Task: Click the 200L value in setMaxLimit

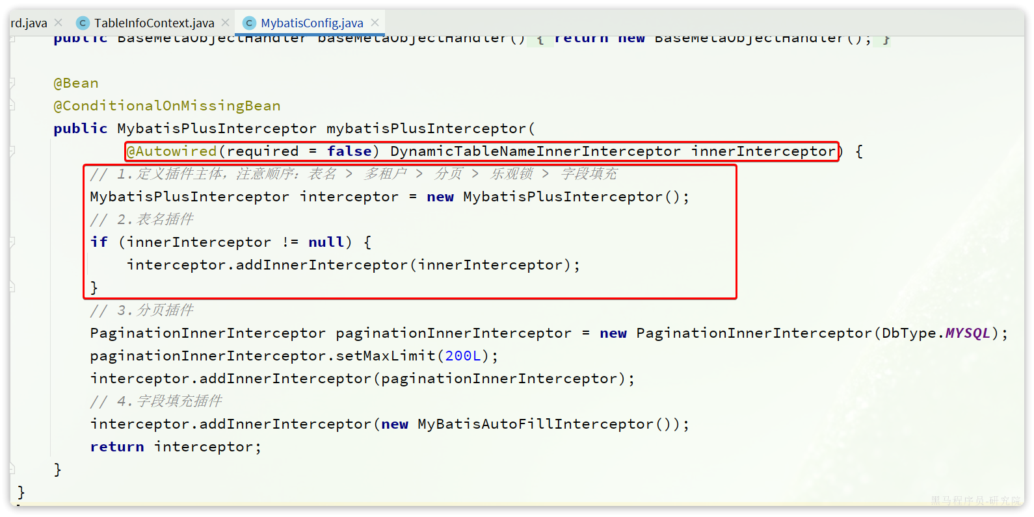Action: point(463,355)
